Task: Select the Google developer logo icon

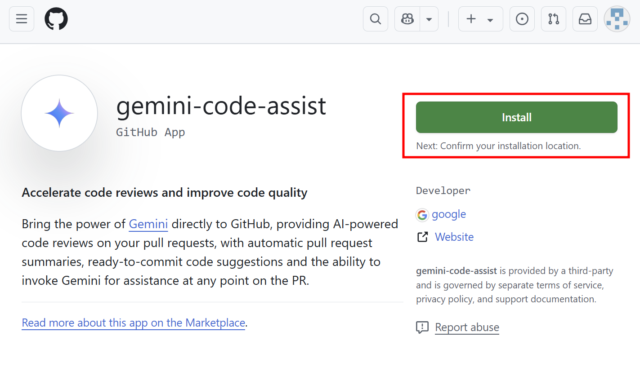Action: point(422,215)
